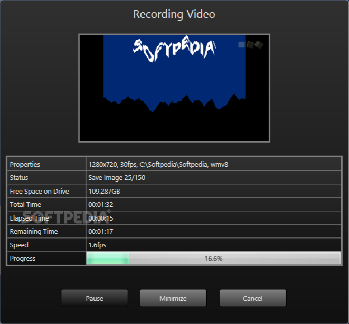Click the 00:00:15 elapsed time value
This screenshot has height=324, width=349.
point(101,218)
